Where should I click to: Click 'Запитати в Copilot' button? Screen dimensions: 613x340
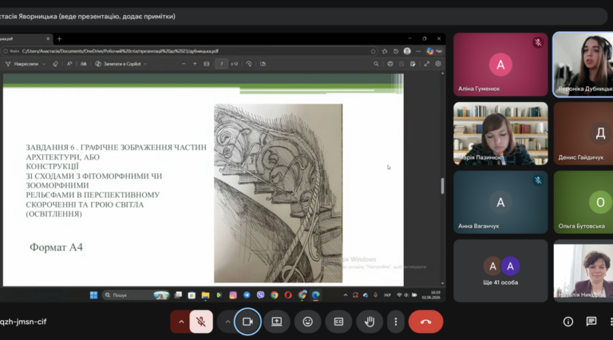(119, 64)
